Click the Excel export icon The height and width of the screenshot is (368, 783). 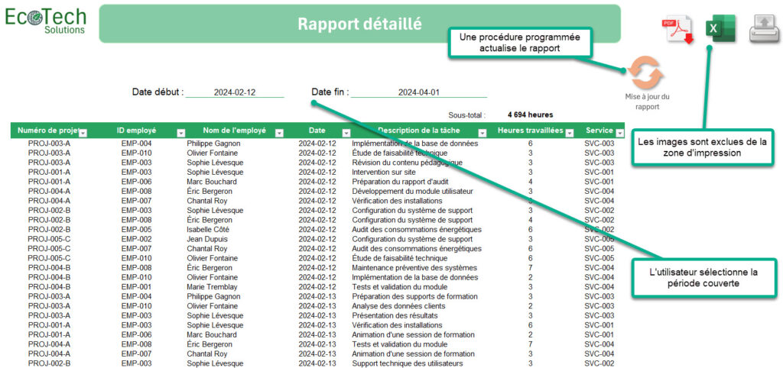coord(720,29)
